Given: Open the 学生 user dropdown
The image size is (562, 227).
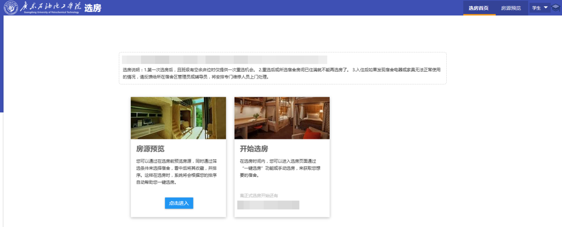Looking at the screenshot, I should click(x=540, y=8).
